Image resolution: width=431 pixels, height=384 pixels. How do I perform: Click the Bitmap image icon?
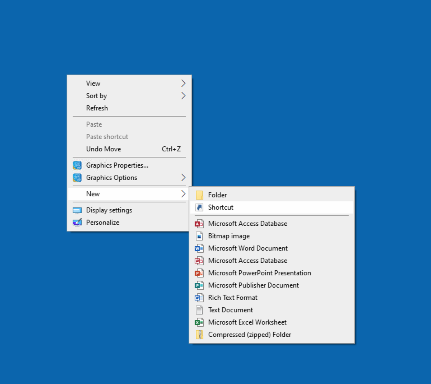[x=199, y=236]
